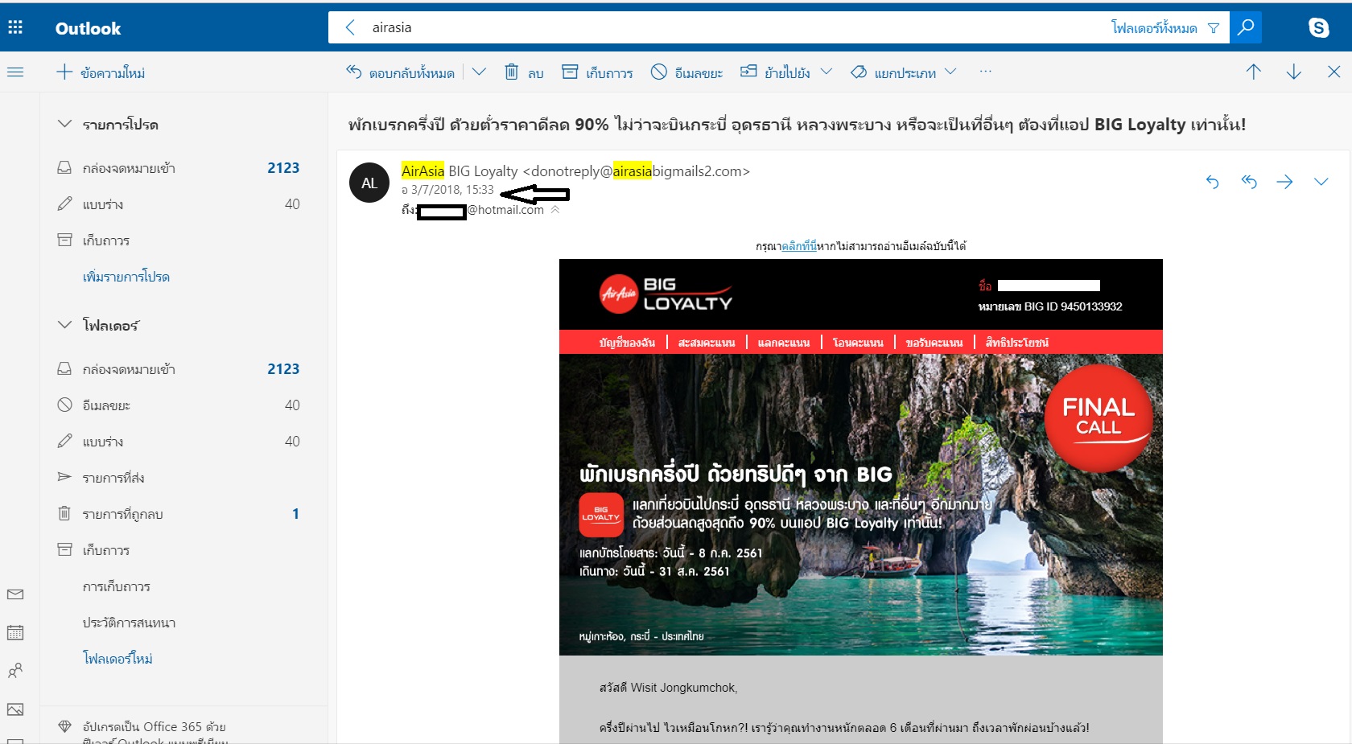
Task: Click sender name AirAsia BIG Loyalty
Action: (x=460, y=171)
